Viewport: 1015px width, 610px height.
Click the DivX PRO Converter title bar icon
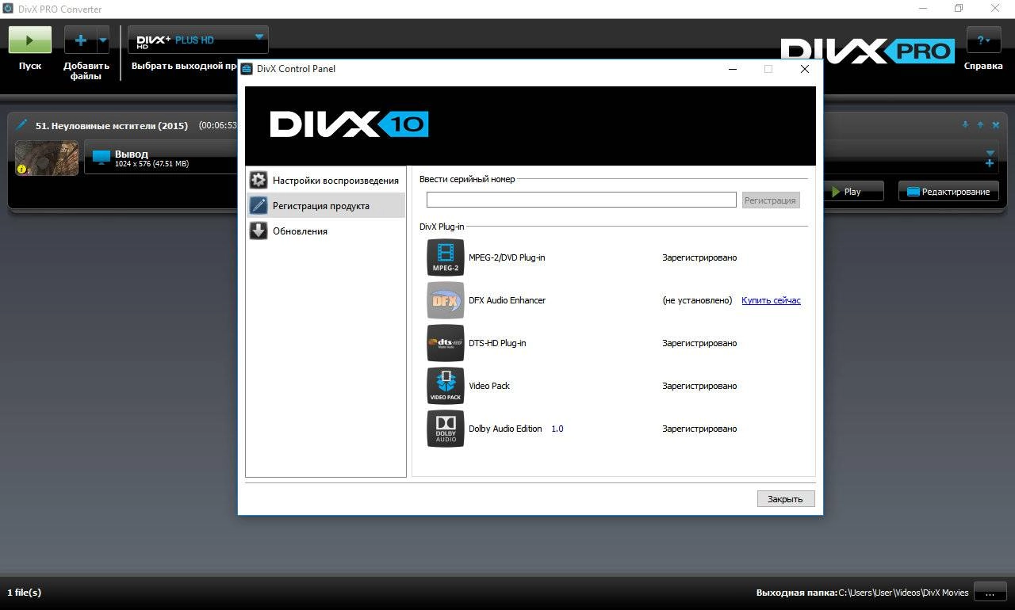(x=7, y=9)
